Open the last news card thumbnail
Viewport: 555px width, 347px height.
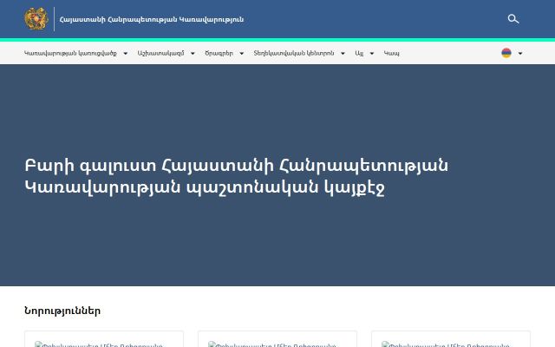click(x=451, y=342)
